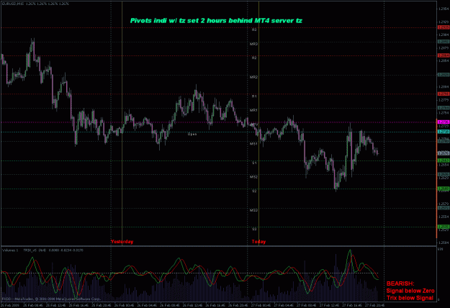Viewport: 450px width, 308px height.
Task: Select the MR2 level label
Action: pos(253,77)
